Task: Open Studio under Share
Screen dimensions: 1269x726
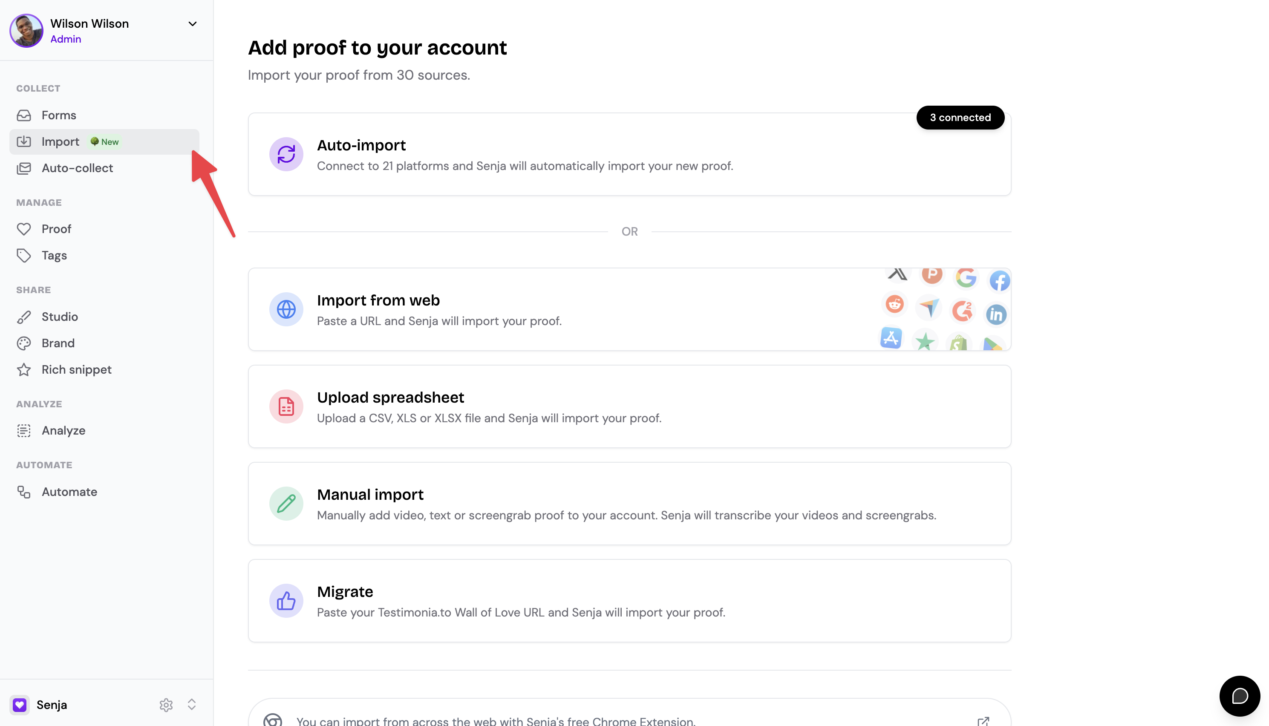Action: point(104,317)
